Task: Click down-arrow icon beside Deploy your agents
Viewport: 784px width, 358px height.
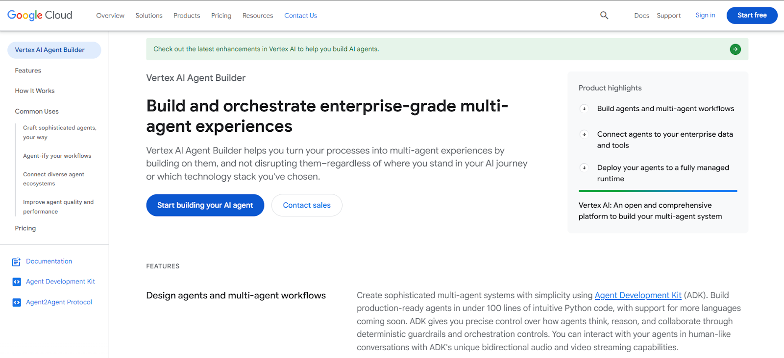Action: pyautogui.click(x=584, y=167)
